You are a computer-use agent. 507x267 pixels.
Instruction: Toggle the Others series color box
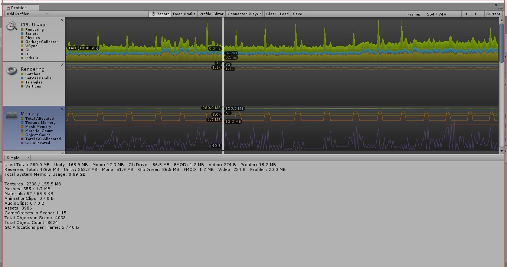point(22,58)
